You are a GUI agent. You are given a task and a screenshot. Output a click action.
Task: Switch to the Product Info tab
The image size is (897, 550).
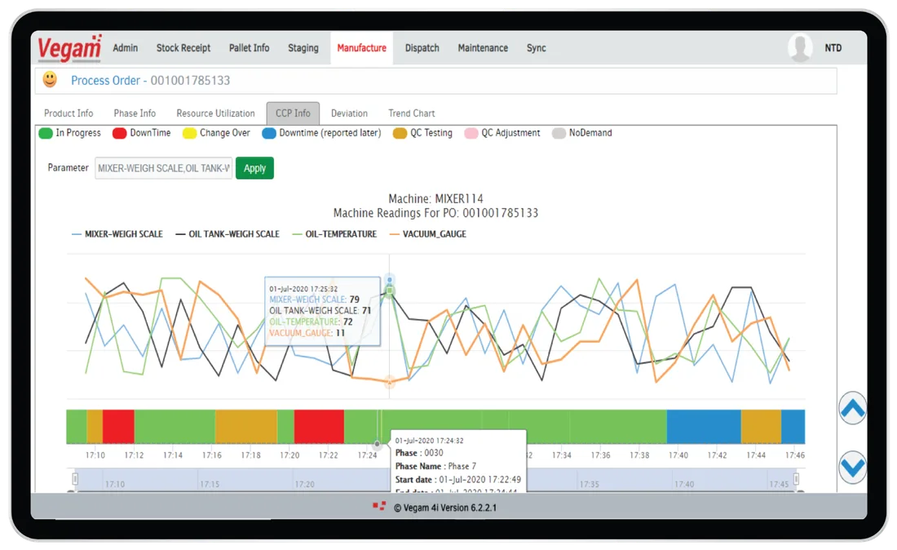pos(68,113)
